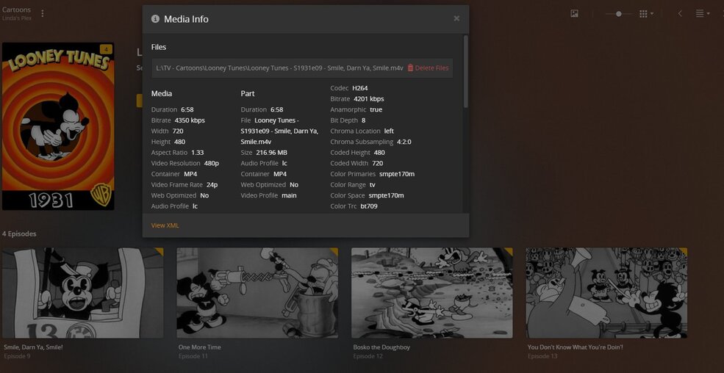Open the grid view dropdown
This screenshot has width=724, height=373.
point(646,14)
